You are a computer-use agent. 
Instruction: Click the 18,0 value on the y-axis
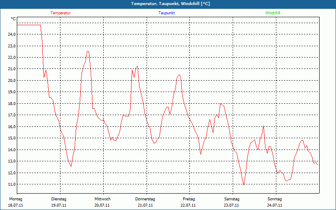[12, 103]
